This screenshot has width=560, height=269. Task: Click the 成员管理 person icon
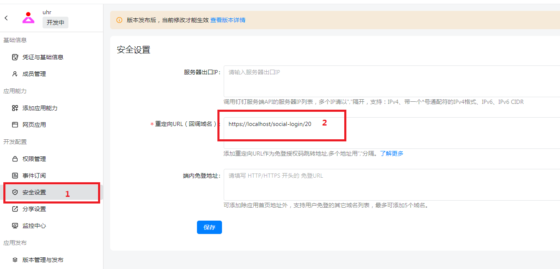click(15, 74)
